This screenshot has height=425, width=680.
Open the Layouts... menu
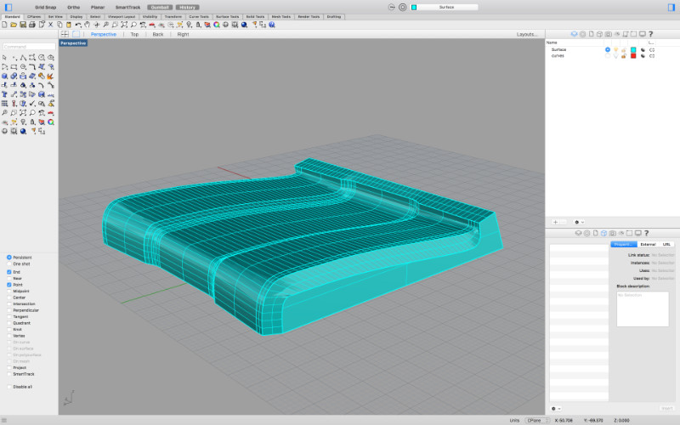(527, 34)
